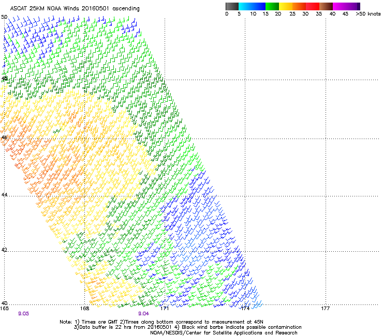Screen dimensions: 383x336
Task: Click the legend tick label '25'
Action: [292, 14]
